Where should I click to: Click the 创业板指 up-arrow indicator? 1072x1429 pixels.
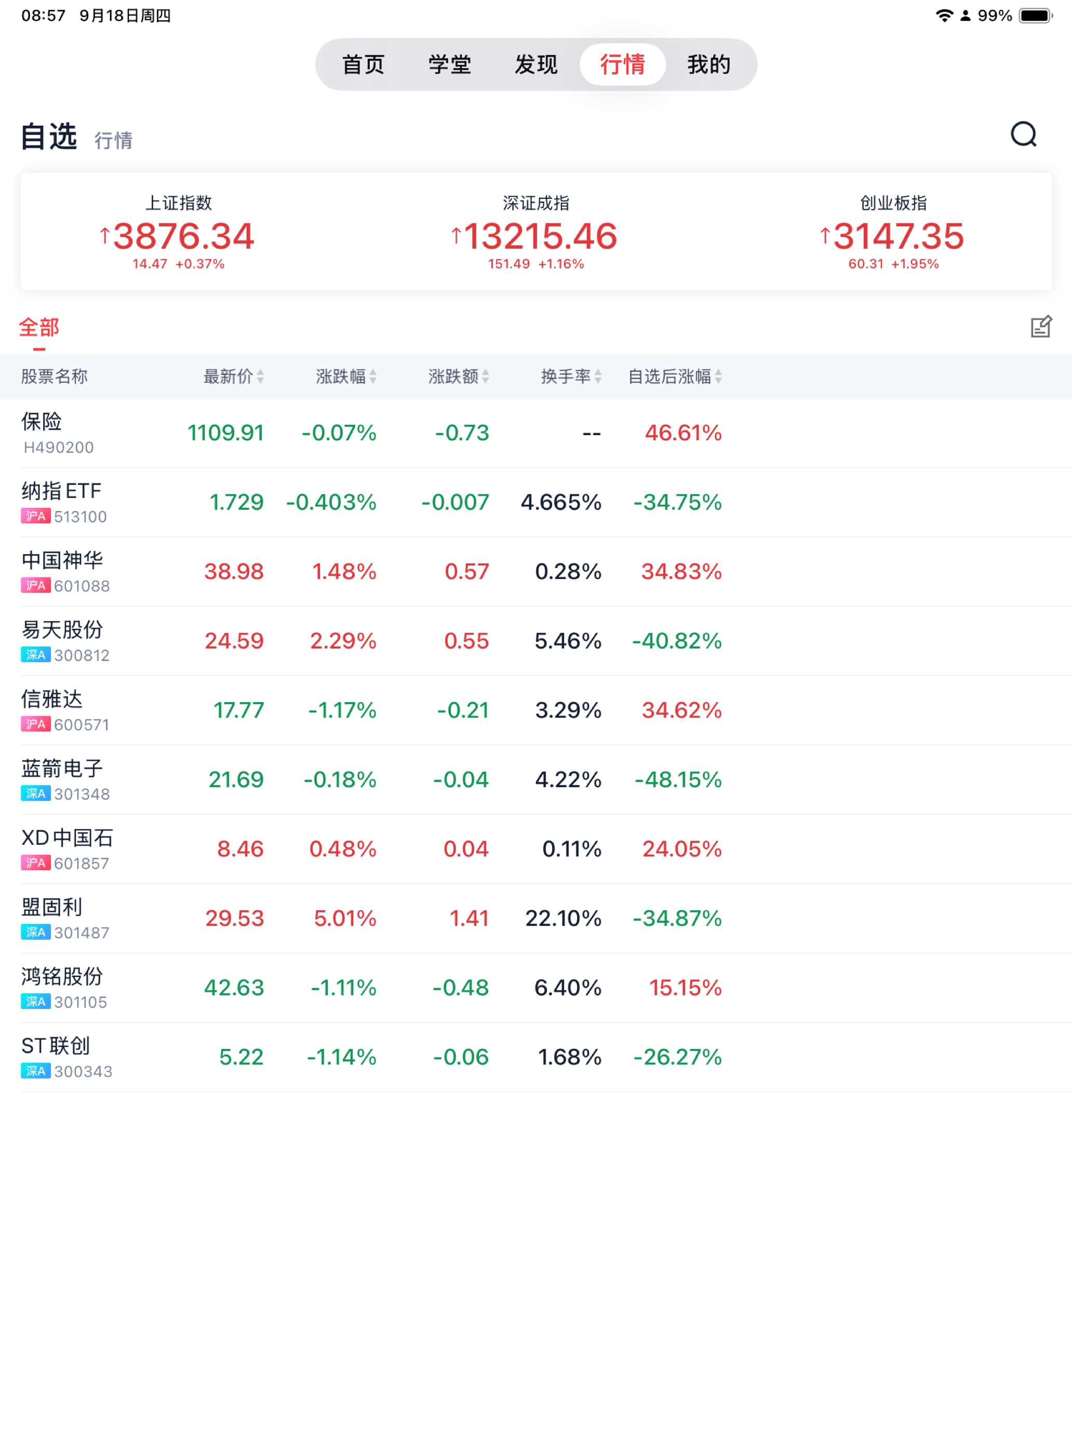coord(825,235)
